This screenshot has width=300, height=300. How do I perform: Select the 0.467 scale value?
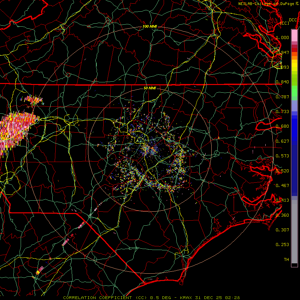tap(282, 186)
